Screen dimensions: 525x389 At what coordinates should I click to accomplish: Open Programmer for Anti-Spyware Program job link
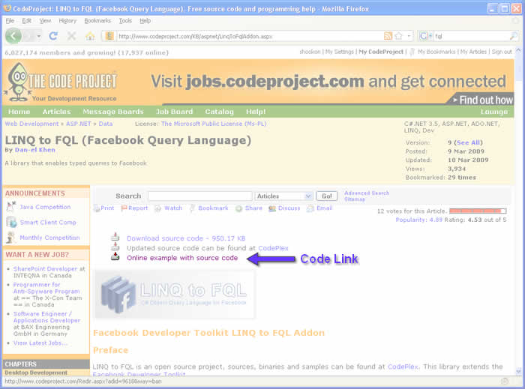(x=46, y=288)
